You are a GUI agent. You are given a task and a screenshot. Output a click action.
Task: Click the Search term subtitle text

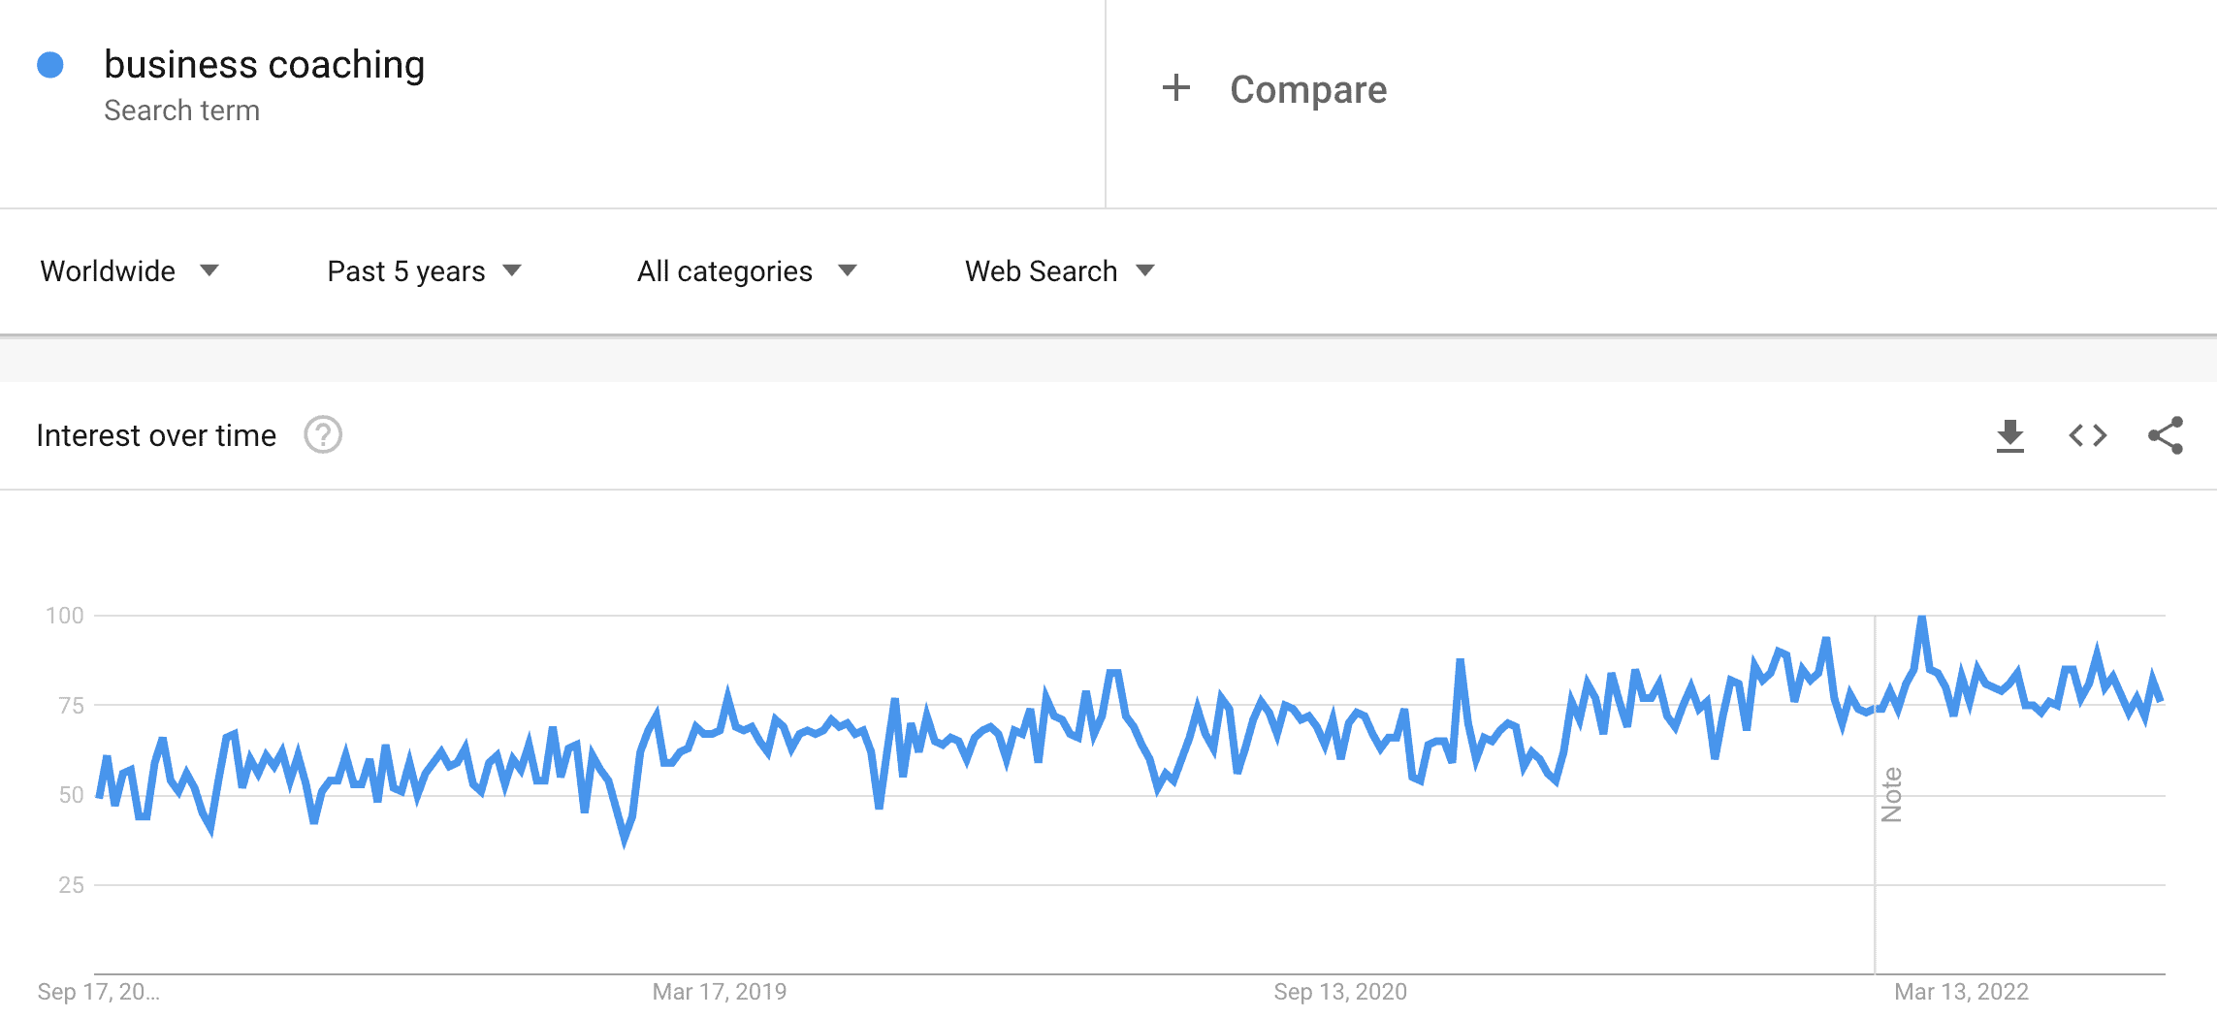coord(182,110)
